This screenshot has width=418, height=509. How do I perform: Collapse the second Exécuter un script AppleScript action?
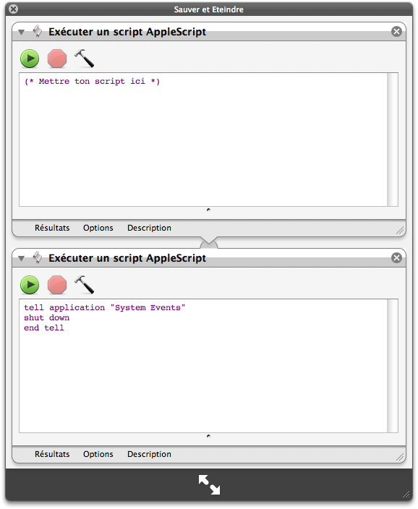point(22,258)
